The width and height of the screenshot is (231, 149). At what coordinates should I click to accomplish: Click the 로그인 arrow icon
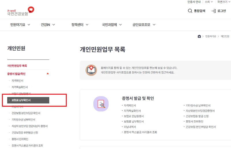click(213, 11)
